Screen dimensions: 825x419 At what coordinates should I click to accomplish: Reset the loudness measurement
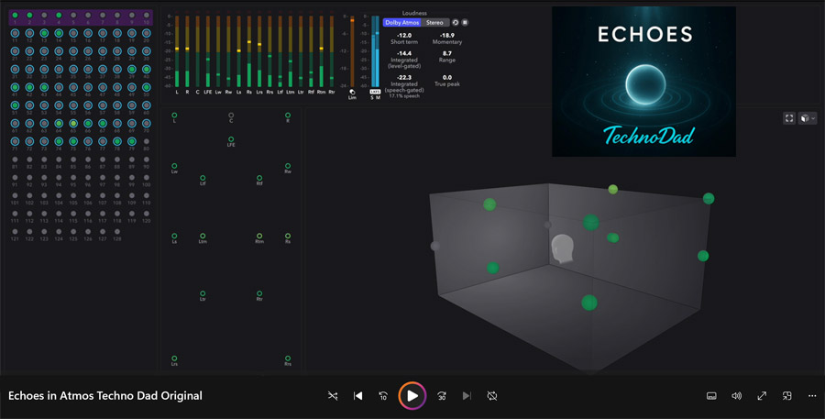coord(456,23)
